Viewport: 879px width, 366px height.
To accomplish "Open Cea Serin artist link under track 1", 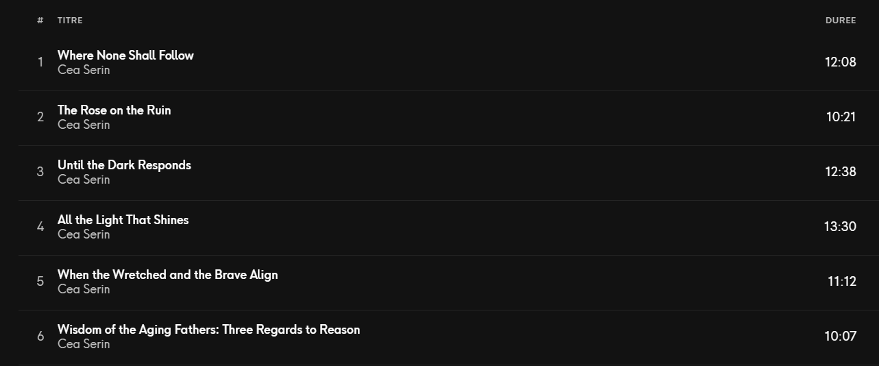I will point(84,70).
